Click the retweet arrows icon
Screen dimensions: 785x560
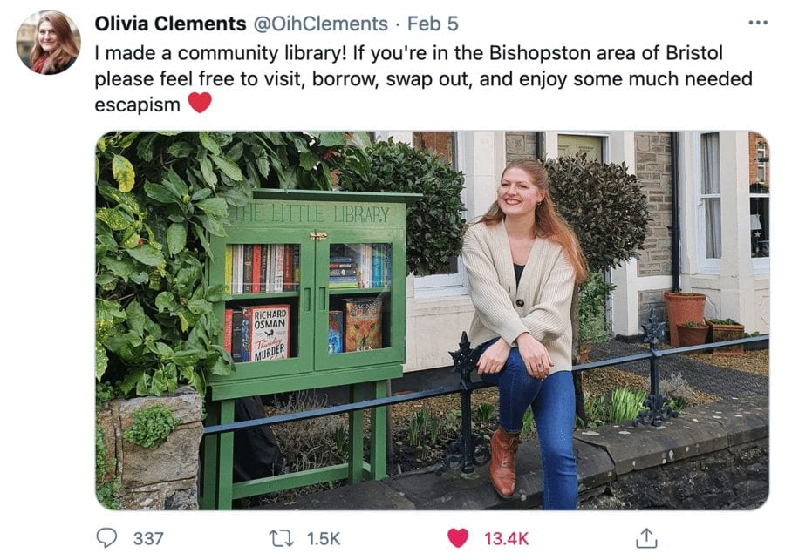[x=281, y=538]
